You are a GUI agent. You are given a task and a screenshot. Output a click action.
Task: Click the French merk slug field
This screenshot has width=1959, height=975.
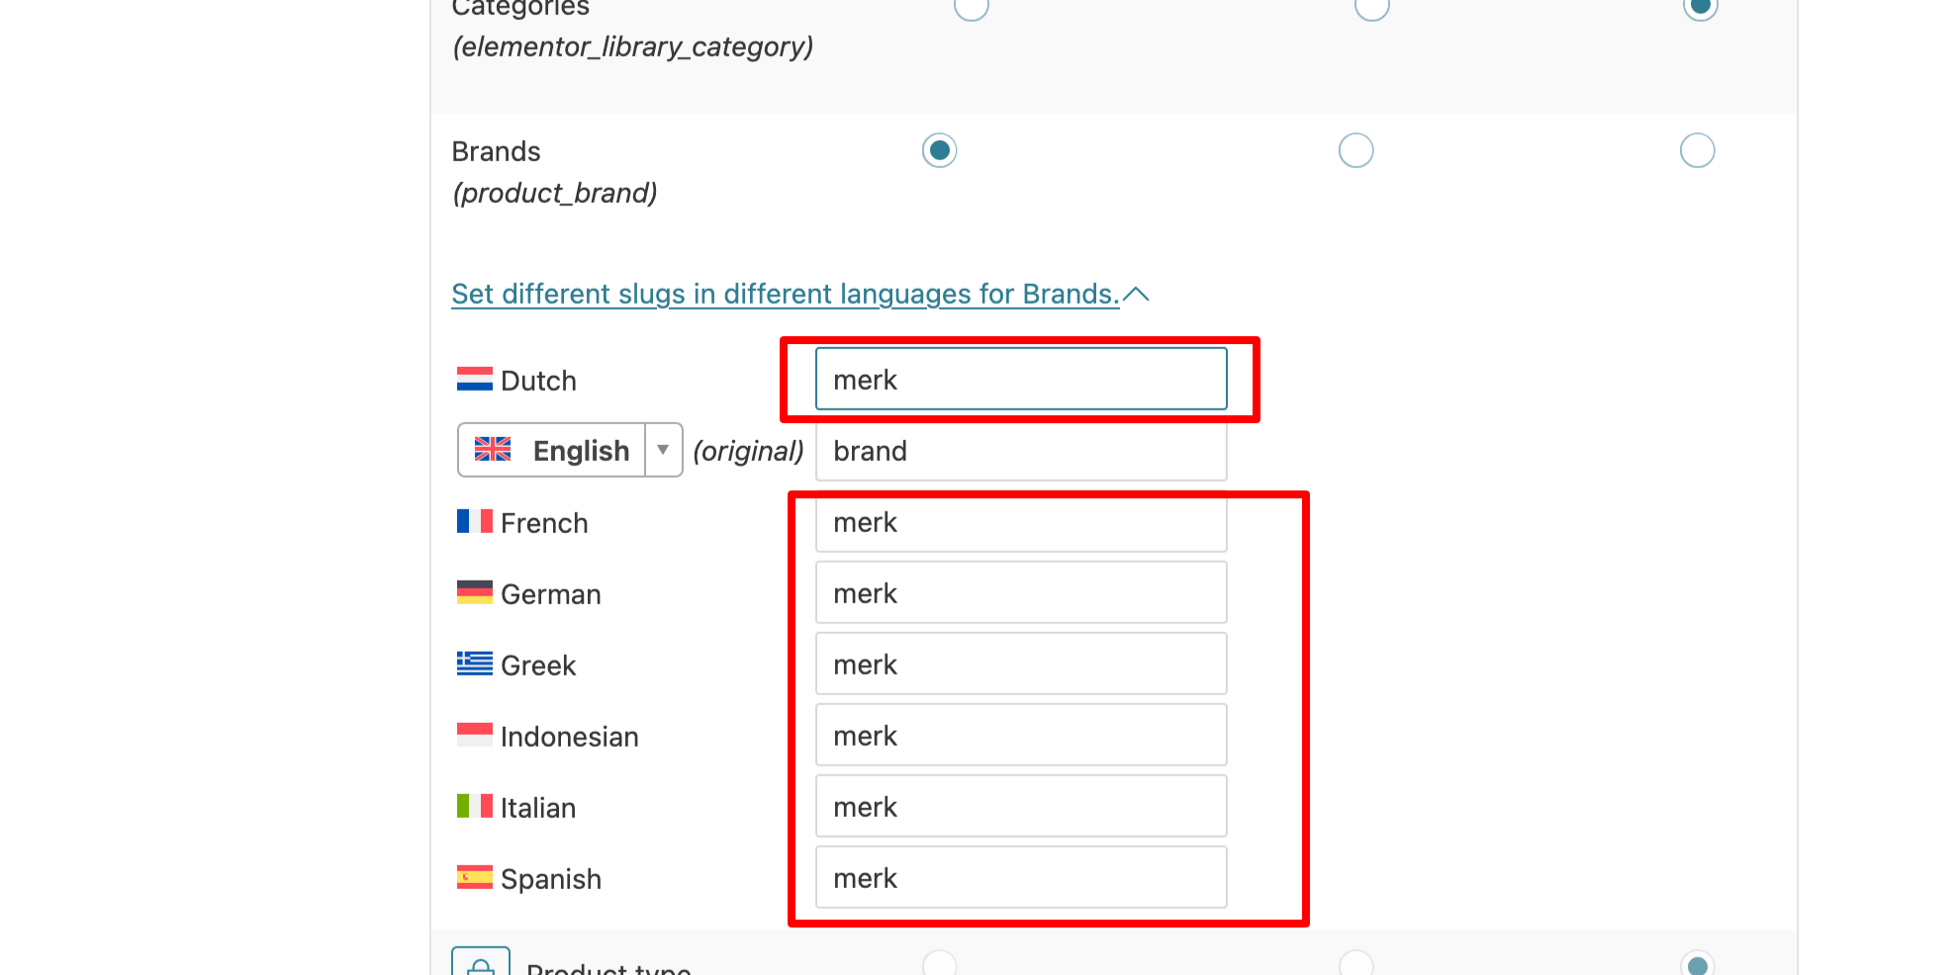[1021, 521]
